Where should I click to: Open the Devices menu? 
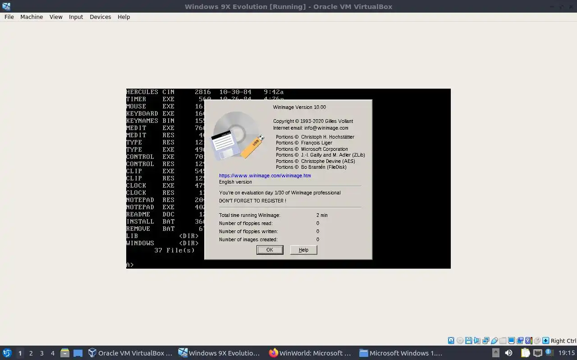click(x=100, y=17)
